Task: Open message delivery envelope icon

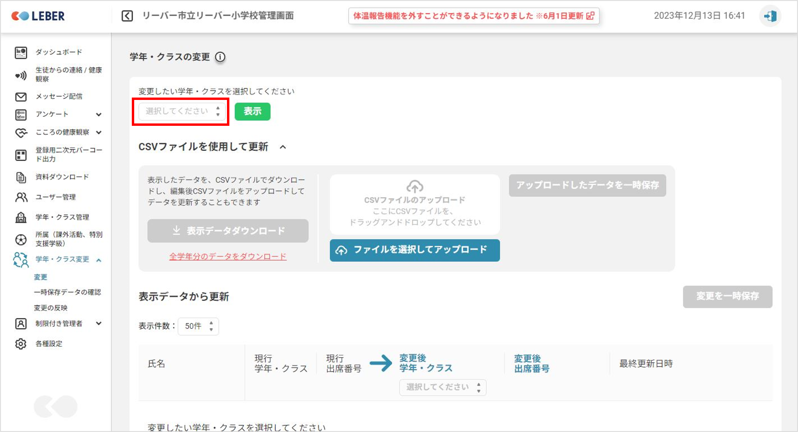Action: click(x=21, y=97)
